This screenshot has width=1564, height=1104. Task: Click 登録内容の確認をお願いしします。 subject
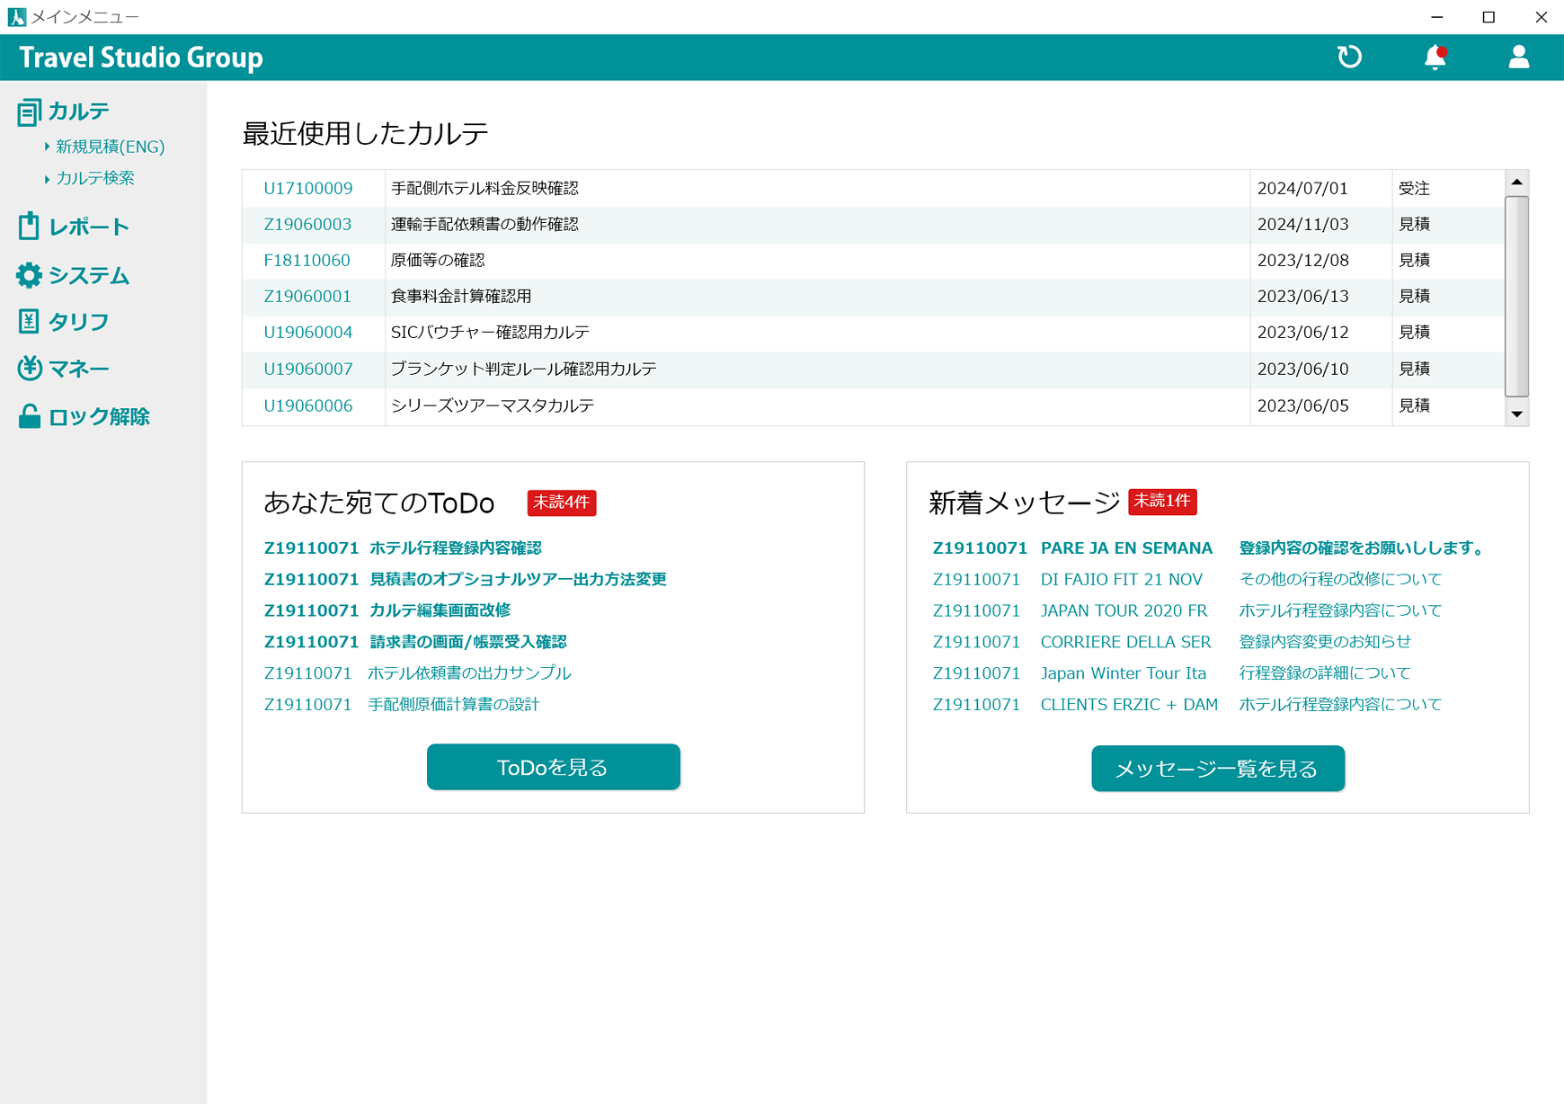(x=1363, y=548)
